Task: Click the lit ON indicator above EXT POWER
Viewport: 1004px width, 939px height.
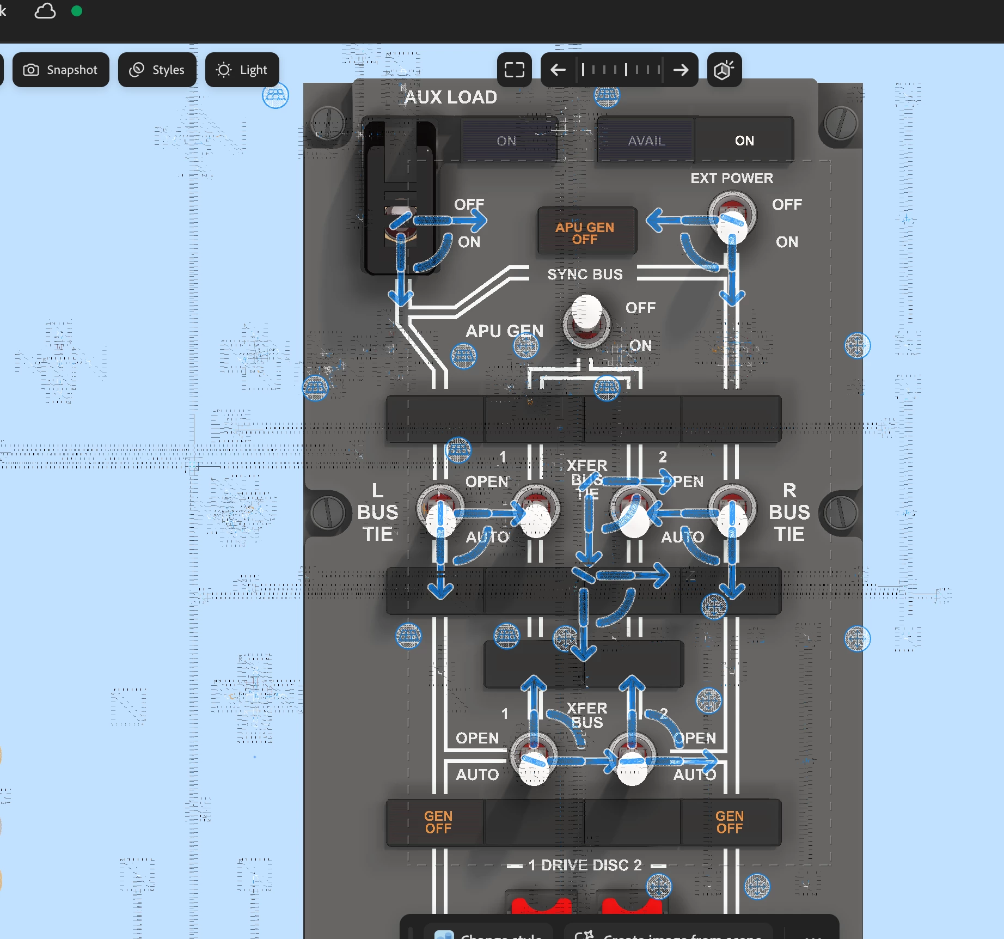Action: pyautogui.click(x=744, y=141)
